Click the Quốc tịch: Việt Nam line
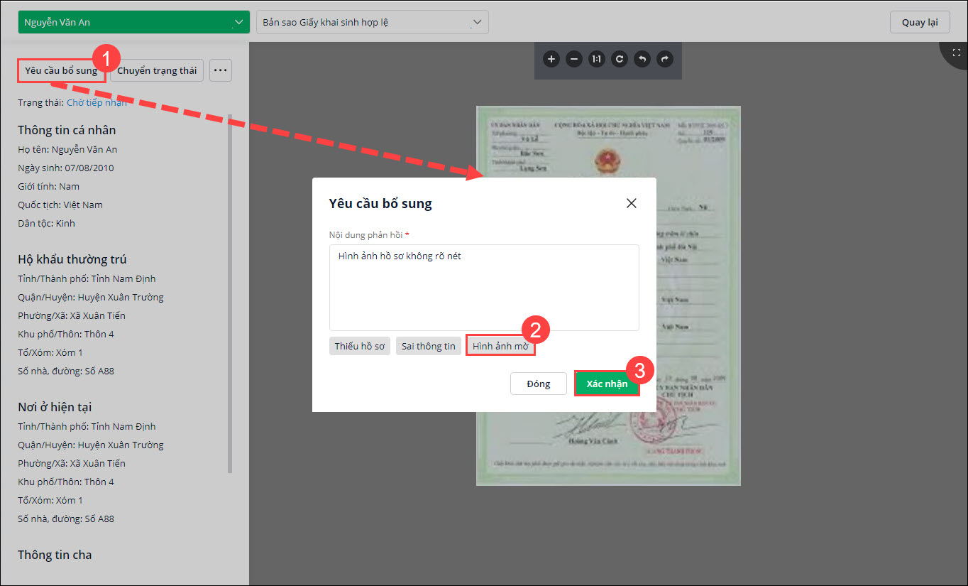Viewport: 968px width, 586px height. tap(60, 205)
